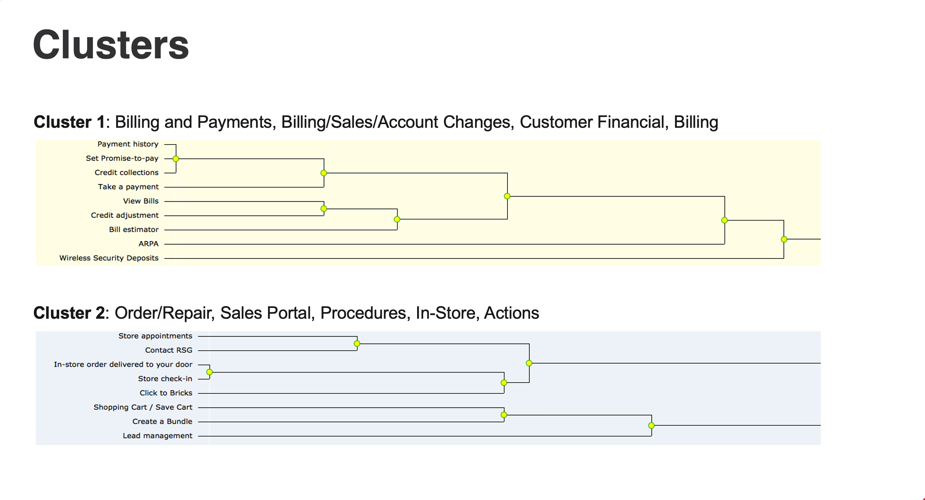Click the Credit adjustment item
This screenshot has height=500, width=925.
[125, 215]
